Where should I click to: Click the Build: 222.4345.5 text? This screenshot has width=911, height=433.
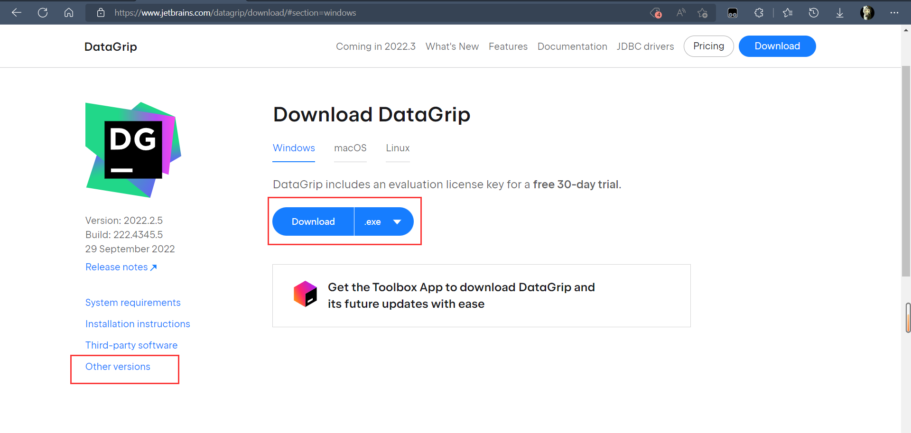click(124, 235)
